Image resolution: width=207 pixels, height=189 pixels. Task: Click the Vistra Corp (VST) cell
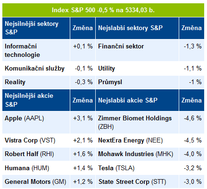(36, 141)
